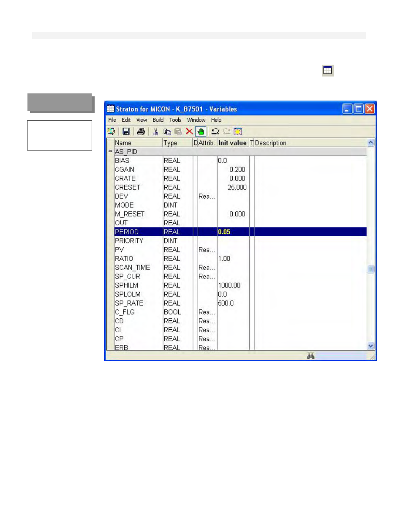This screenshot has width=403, height=522.
Task: Select the OUT variable name
Action: [121, 223]
